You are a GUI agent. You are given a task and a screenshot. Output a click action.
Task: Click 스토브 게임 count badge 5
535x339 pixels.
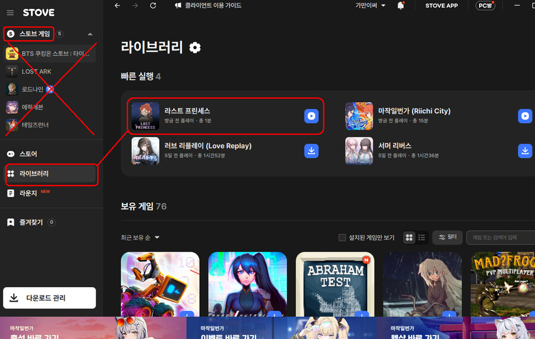pyautogui.click(x=59, y=34)
